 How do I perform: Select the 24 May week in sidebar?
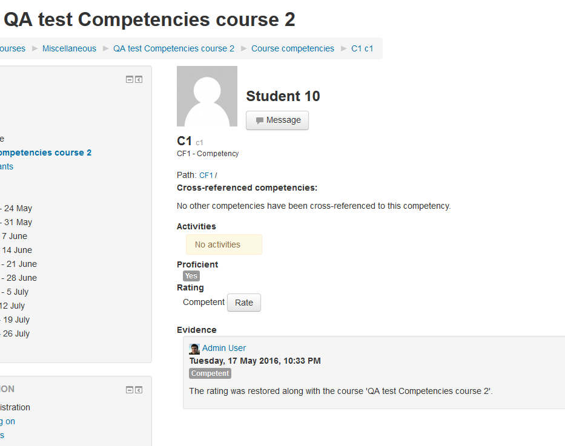[x=16, y=208]
